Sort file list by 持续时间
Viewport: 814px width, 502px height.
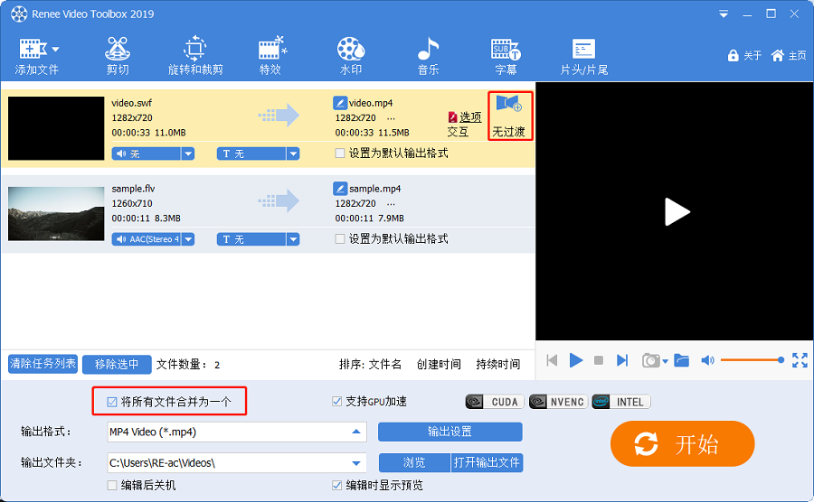click(498, 365)
